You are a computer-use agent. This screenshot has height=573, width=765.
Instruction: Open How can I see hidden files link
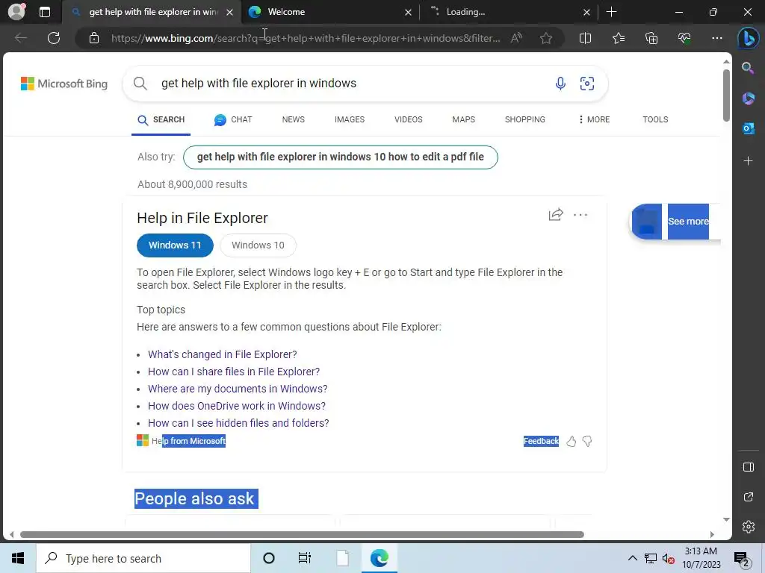click(238, 422)
